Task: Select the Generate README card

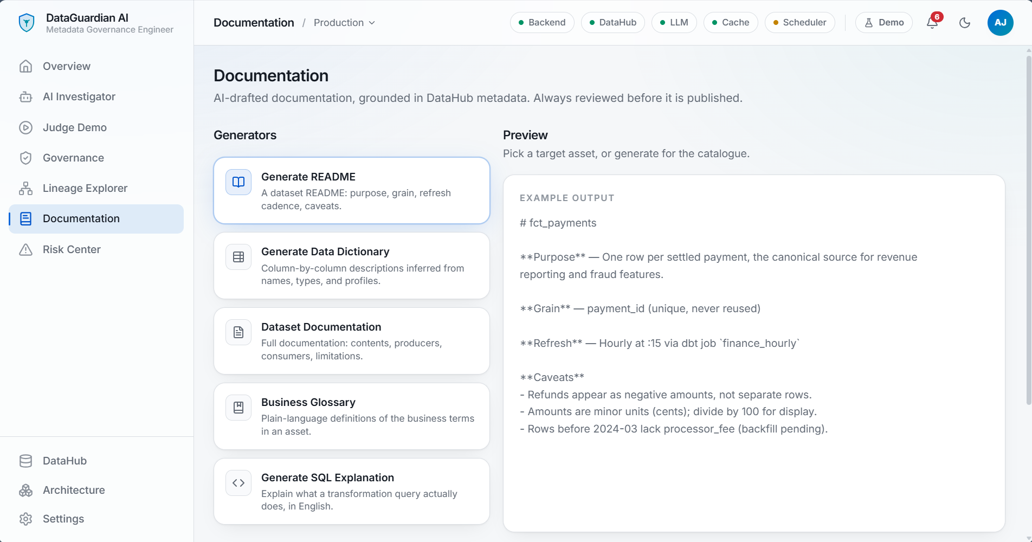Action: click(352, 191)
